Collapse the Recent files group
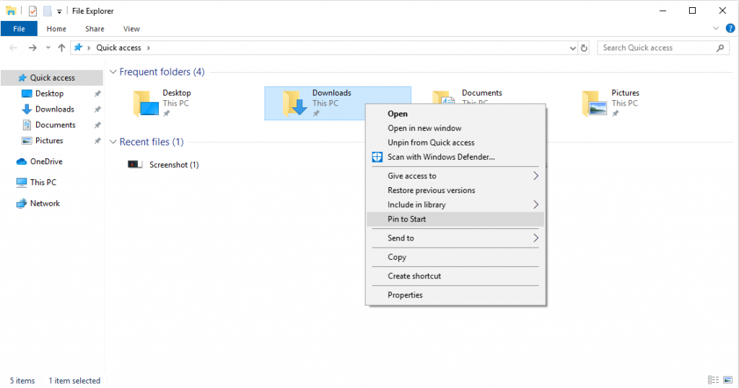The width and height of the screenshot is (739, 388). pos(113,142)
